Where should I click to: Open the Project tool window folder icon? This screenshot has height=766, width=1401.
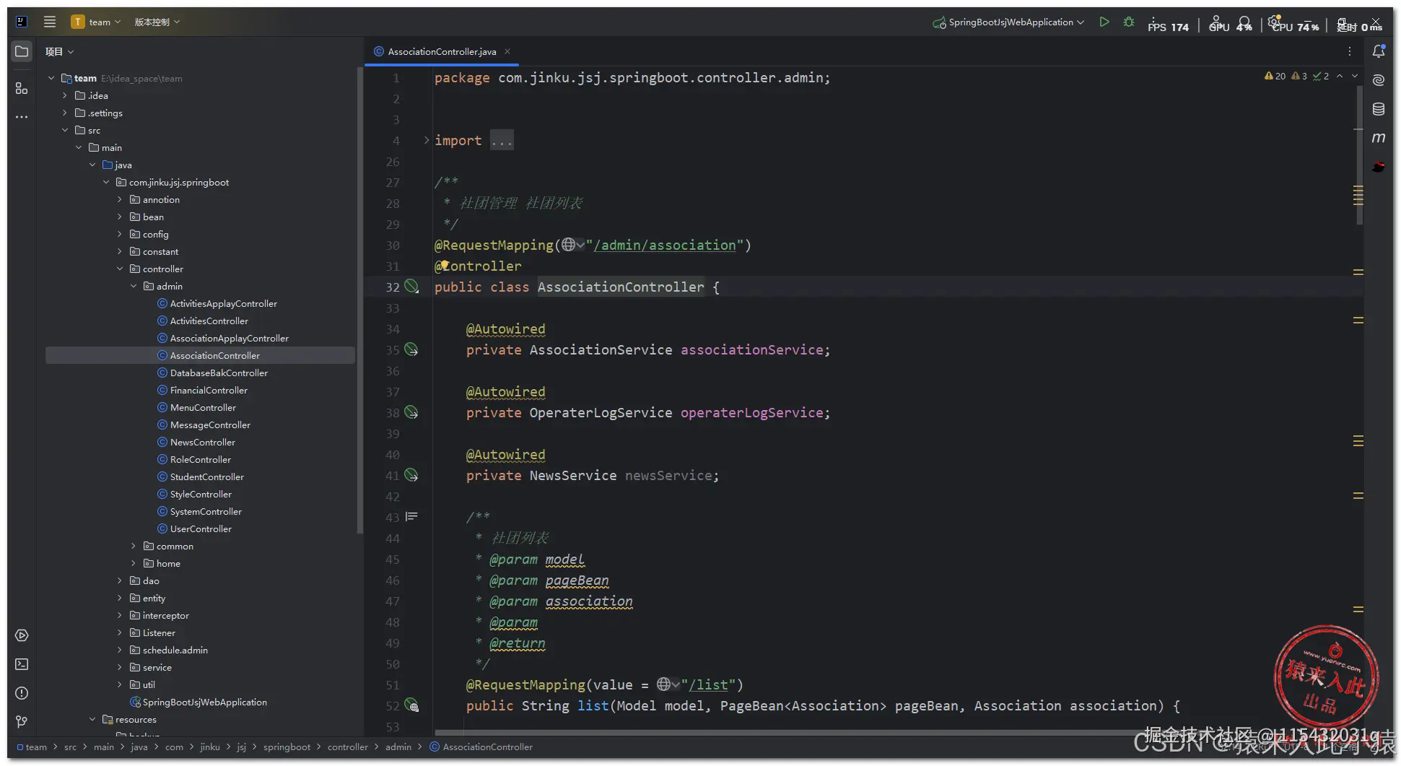pyautogui.click(x=22, y=51)
